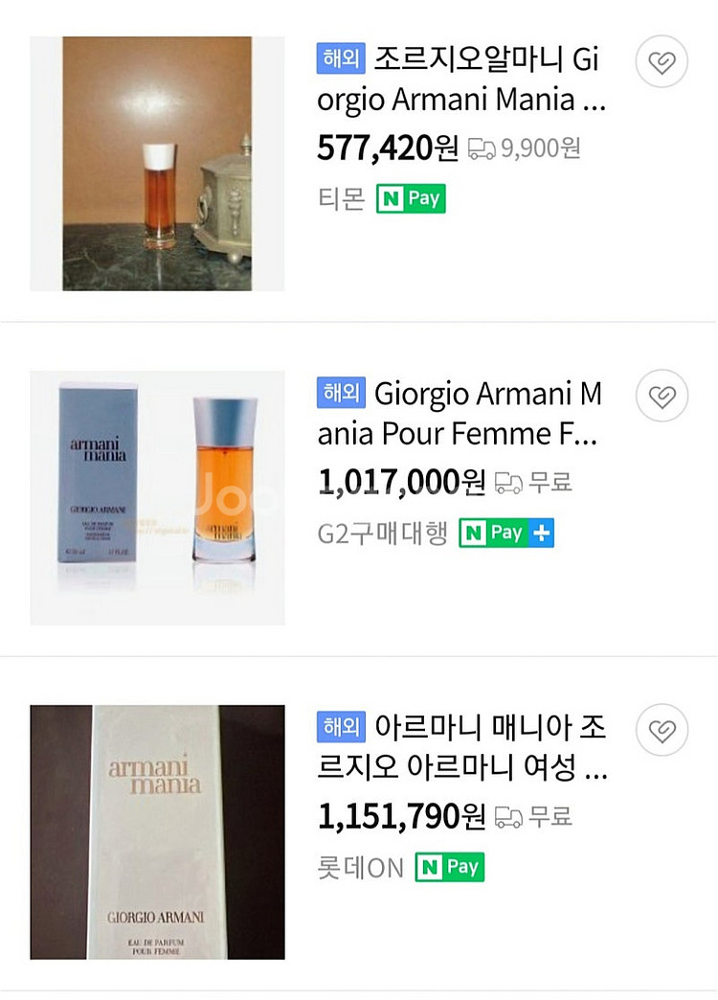Select the G2구매대행 seller name
Image resolution: width=718 pixels, height=1000 pixels.
[x=382, y=533]
